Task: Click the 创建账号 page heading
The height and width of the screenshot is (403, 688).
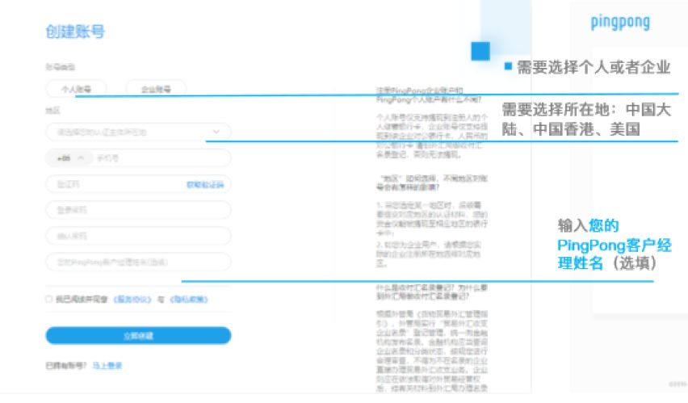Action: pyautogui.click(x=75, y=31)
